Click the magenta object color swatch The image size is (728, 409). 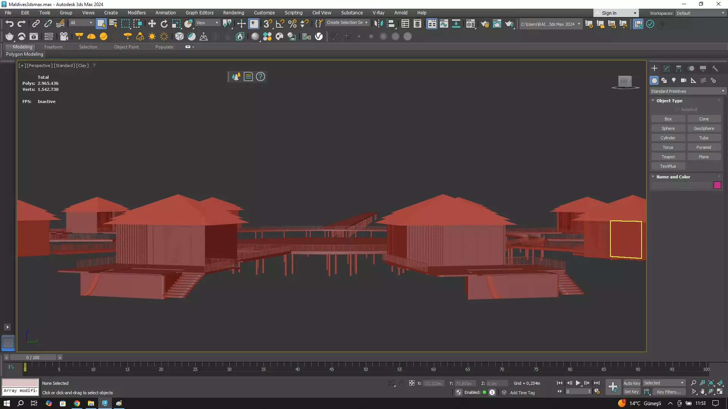[x=717, y=185]
